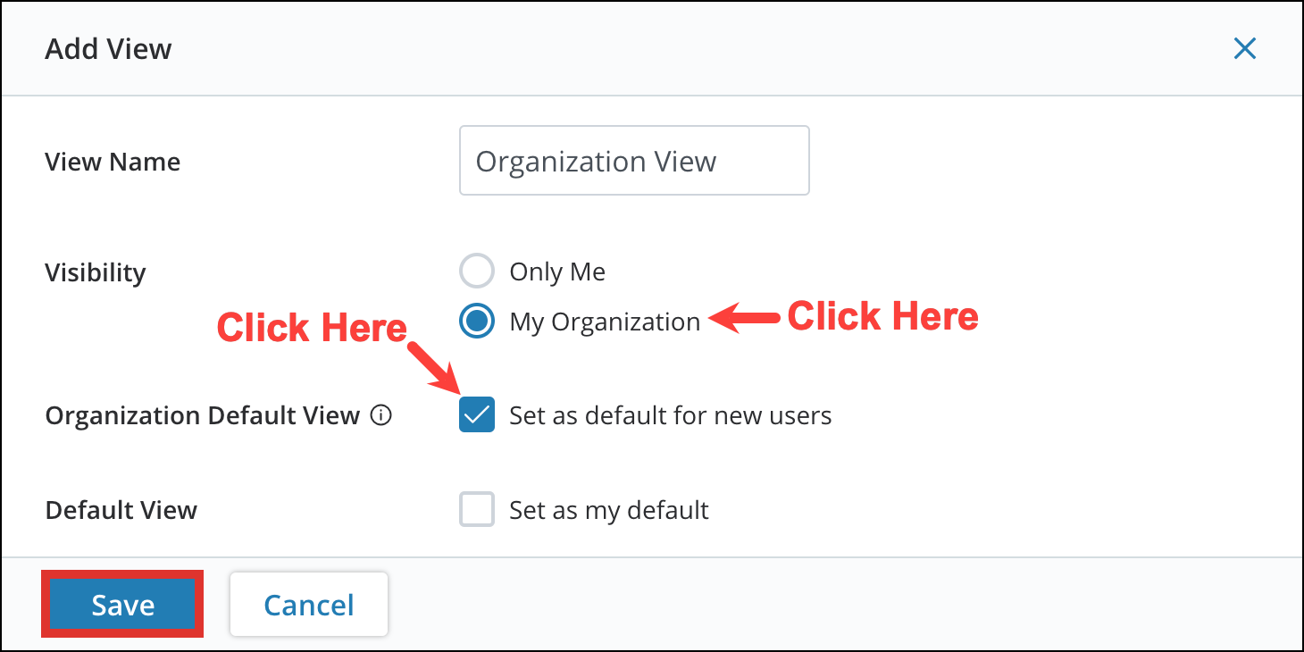Screen dimensions: 1304x652
Task: Select the Only Me radio button
Action: [x=477, y=271]
